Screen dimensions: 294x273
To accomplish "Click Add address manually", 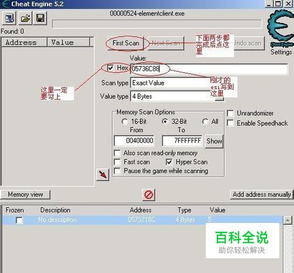I will (262, 194).
